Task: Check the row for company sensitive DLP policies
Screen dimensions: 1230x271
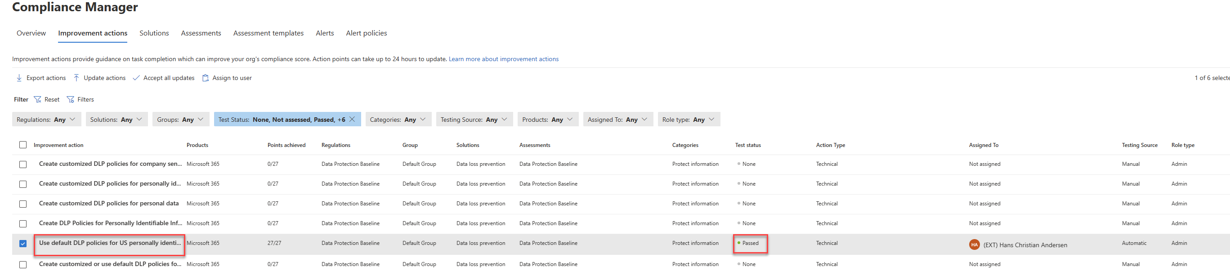Action: coord(23,164)
